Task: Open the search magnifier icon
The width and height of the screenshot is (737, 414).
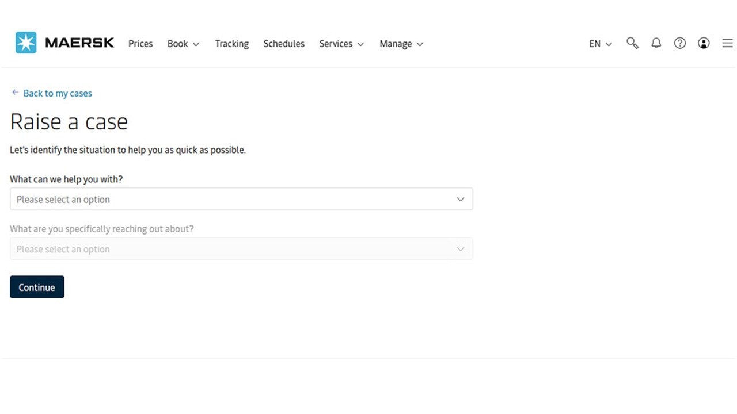Action: 632,43
